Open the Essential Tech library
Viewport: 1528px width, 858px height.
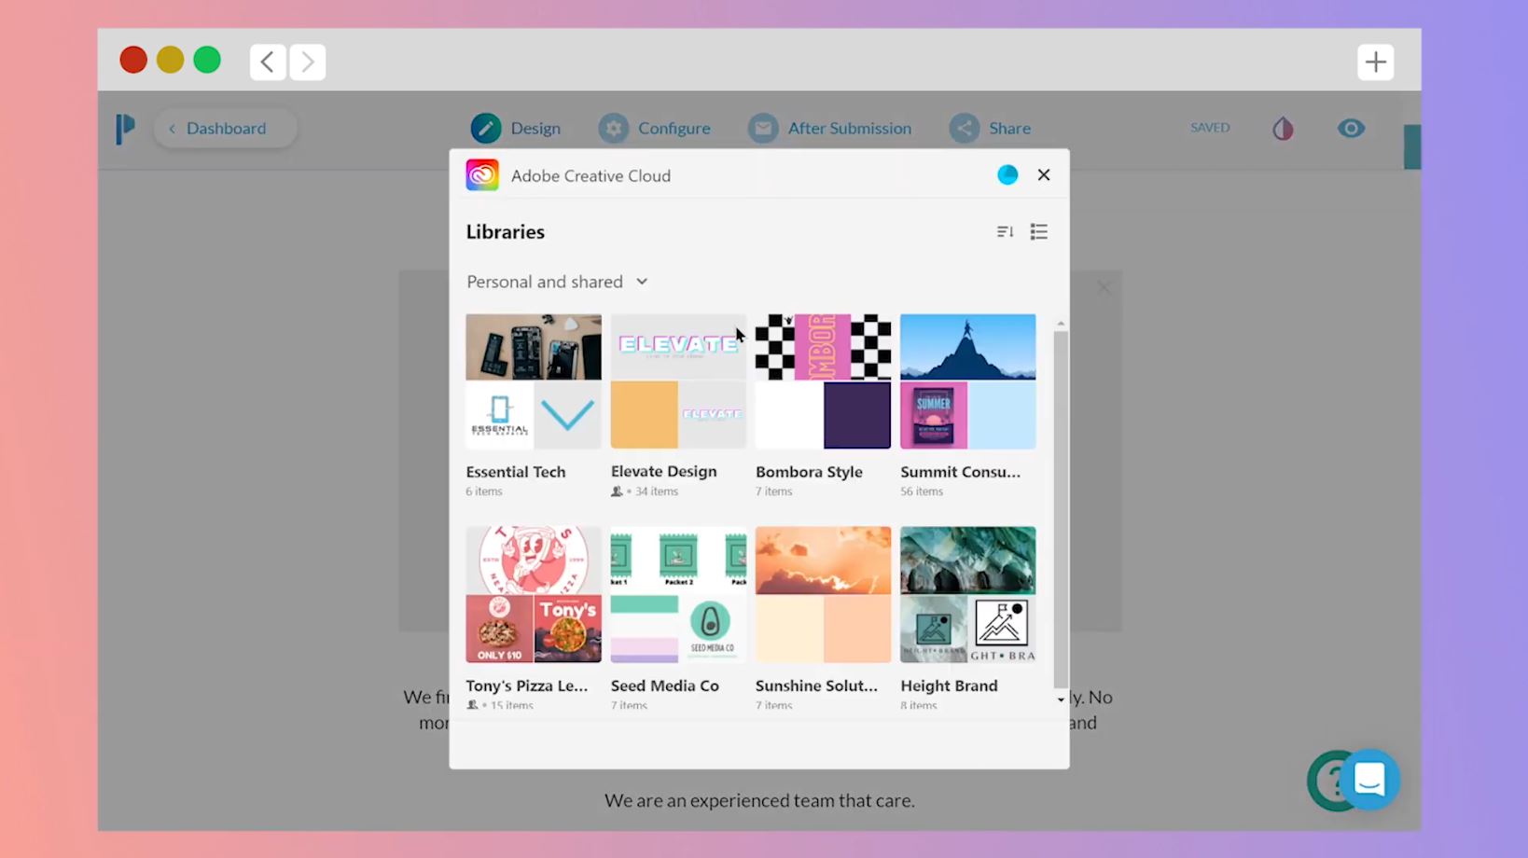(x=534, y=381)
